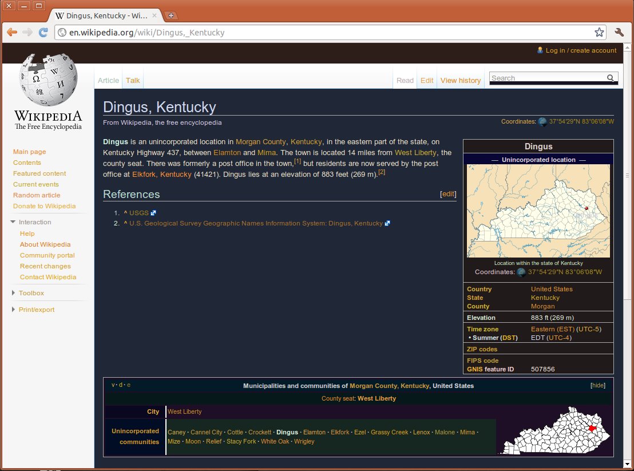Reload the page with the refresh icon
Viewport: 634px width, 471px height.
click(x=43, y=33)
